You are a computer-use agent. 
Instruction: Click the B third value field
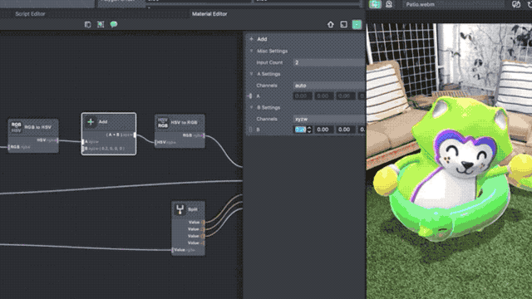point(345,130)
